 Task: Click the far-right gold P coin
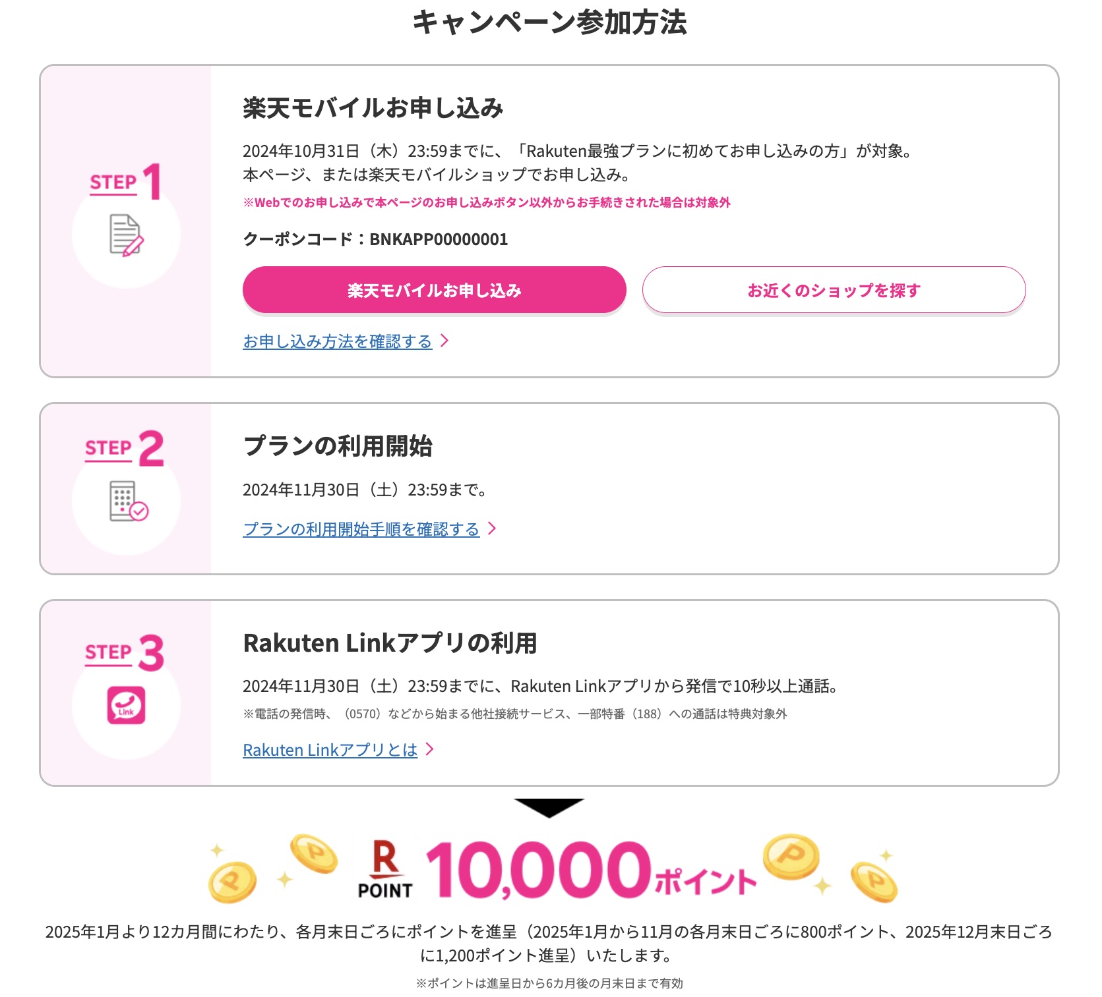coord(874,881)
